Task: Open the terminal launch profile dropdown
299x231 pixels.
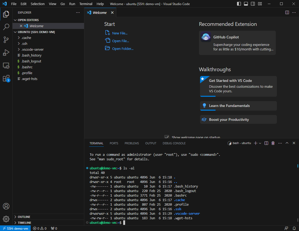Action: click(260, 143)
